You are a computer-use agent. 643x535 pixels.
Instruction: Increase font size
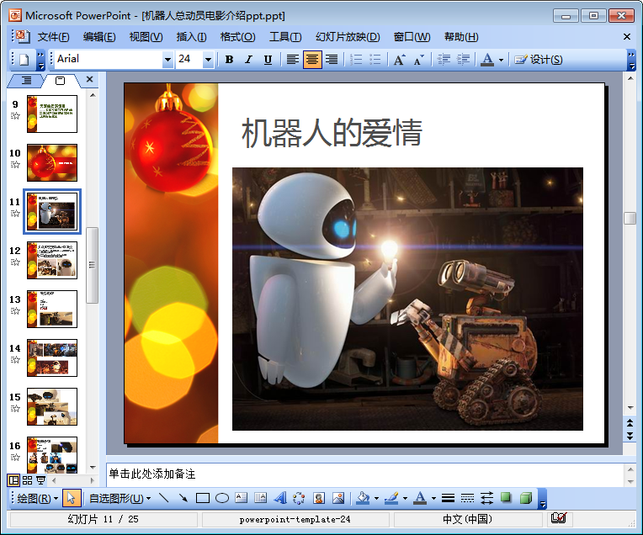click(x=399, y=60)
